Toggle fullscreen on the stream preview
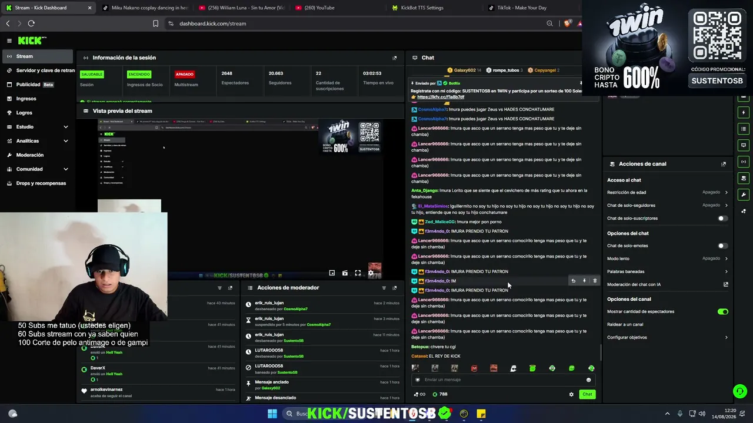 click(358, 273)
